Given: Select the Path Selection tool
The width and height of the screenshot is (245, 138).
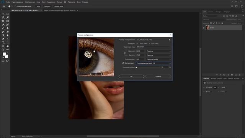Looking at the screenshot, I should coord(8,43).
